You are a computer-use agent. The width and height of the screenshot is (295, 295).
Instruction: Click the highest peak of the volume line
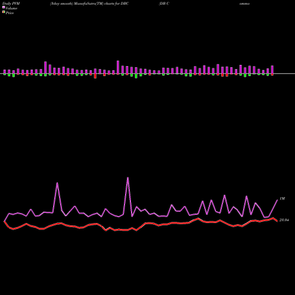point(128,178)
